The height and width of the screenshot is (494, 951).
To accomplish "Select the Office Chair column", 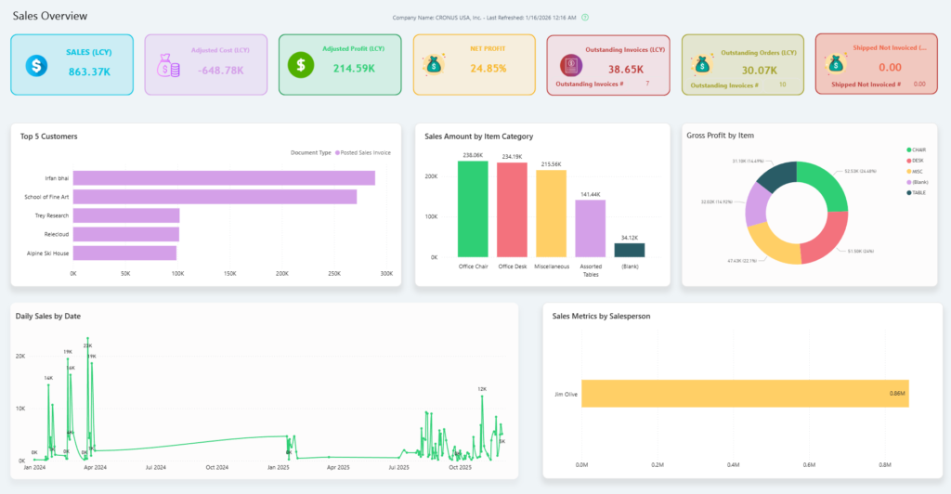I will (x=473, y=209).
